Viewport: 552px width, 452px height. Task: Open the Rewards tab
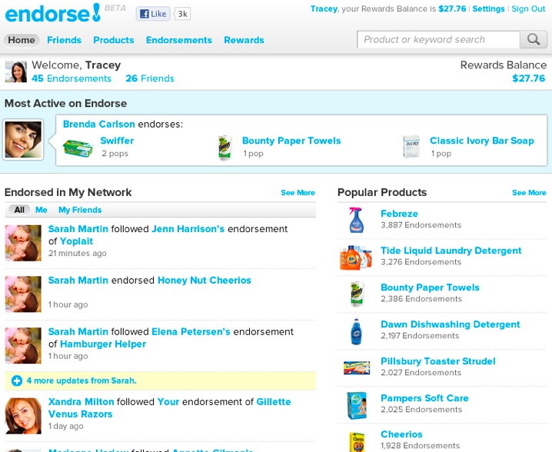click(244, 40)
